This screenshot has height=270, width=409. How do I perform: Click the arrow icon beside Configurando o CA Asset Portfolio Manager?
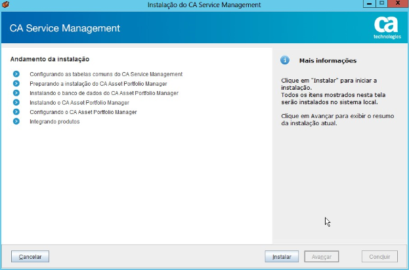click(16, 111)
